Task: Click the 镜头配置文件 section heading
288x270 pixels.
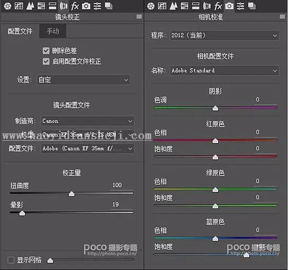Action: point(72,105)
